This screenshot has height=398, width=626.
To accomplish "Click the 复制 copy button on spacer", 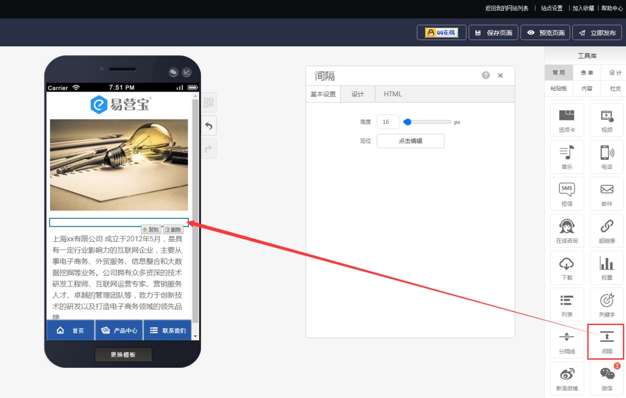I will (x=151, y=229).
